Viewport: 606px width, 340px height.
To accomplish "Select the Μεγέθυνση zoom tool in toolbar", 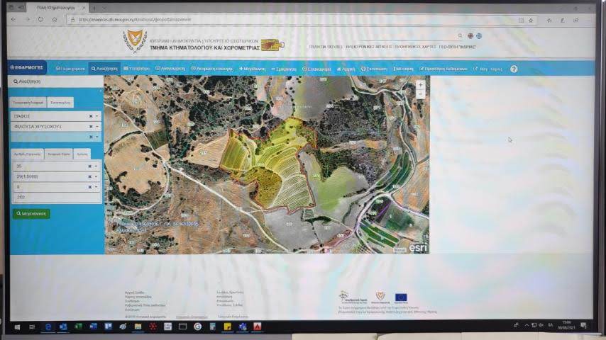I will click(252, 69).
